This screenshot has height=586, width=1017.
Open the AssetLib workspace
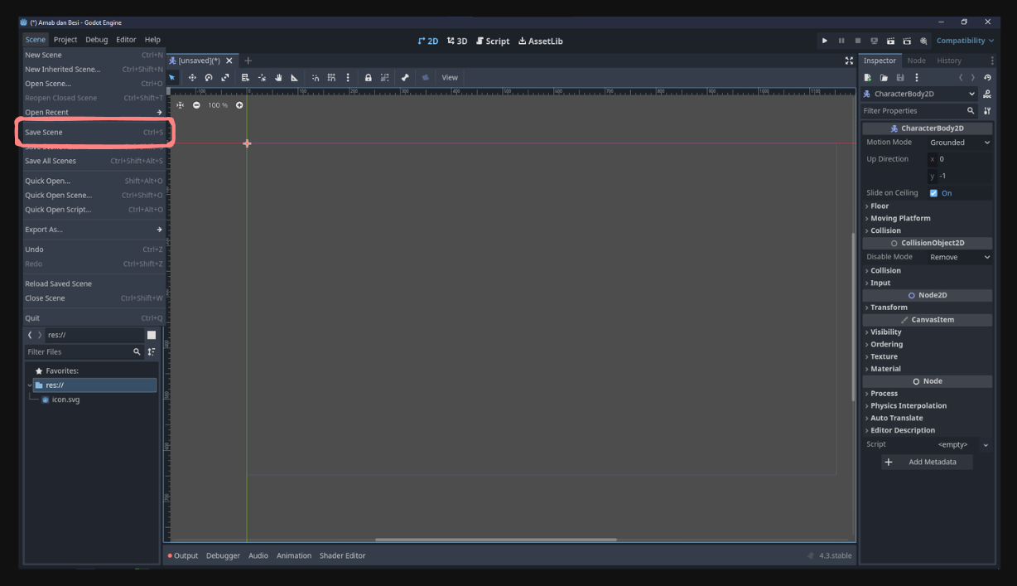tap(541, 41)
